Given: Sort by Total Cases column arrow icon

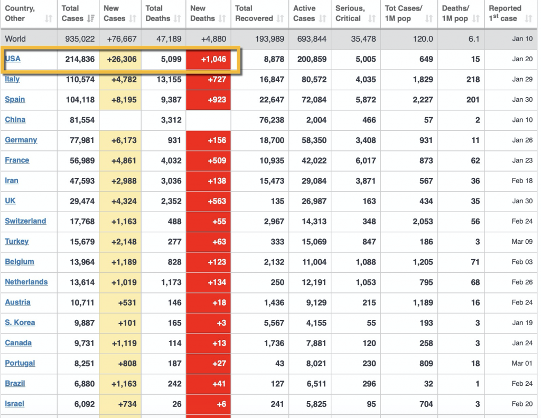Looking at the screenshot, I should point(91,18).
